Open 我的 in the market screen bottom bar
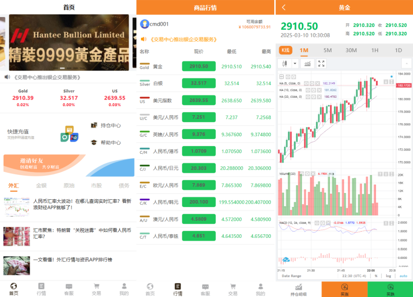413x297 pixels. point(261,289)
